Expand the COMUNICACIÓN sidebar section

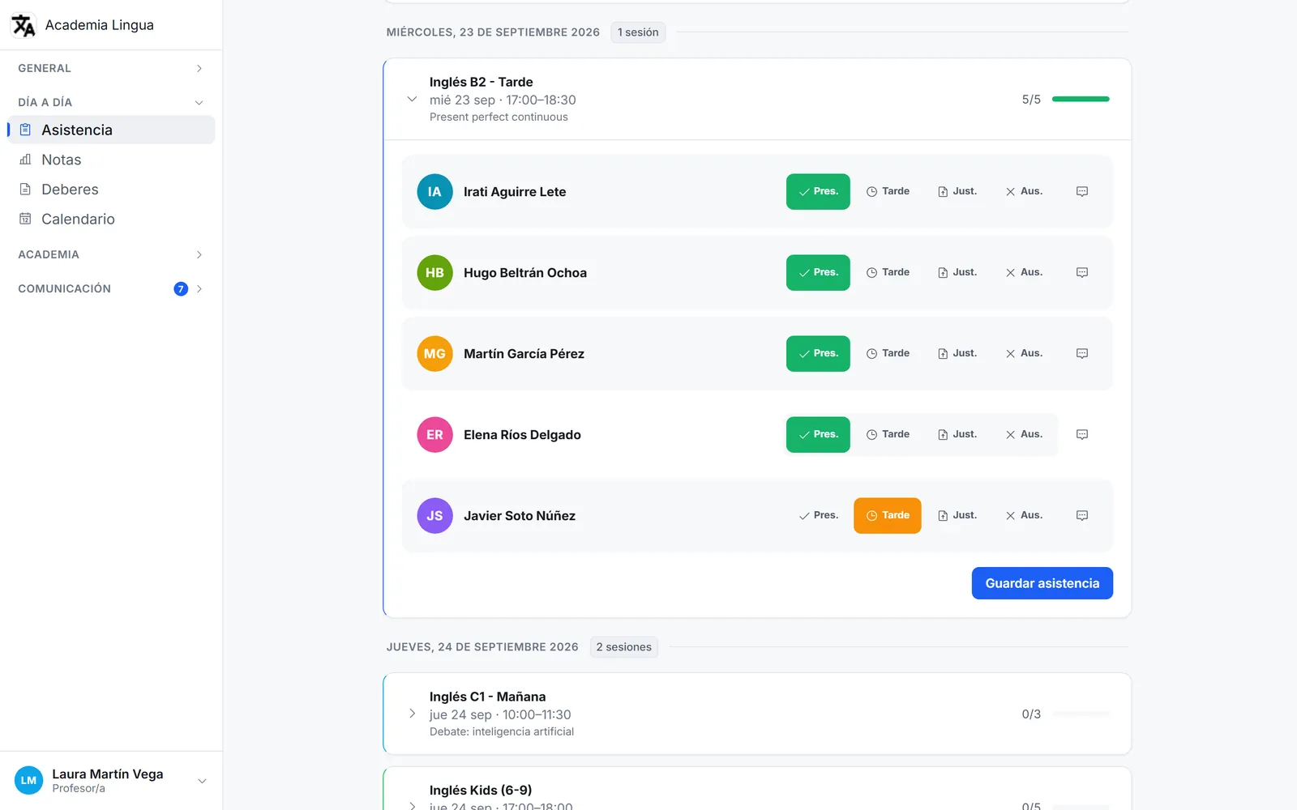point(111,289)
